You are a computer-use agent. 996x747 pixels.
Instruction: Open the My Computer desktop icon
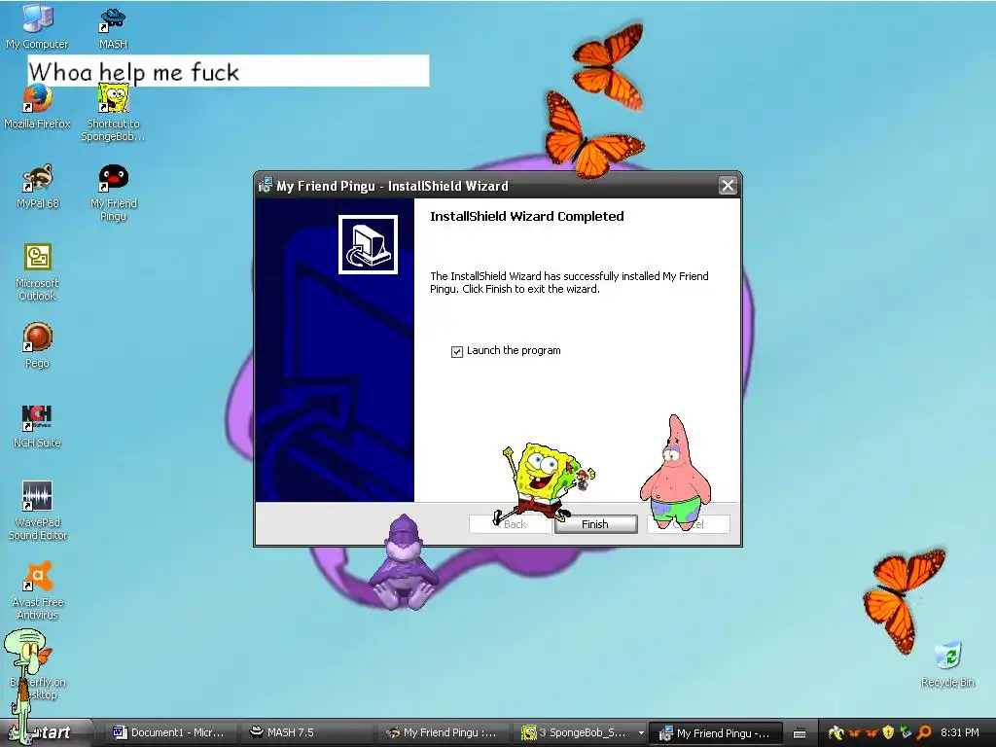[x=37, y=25]
